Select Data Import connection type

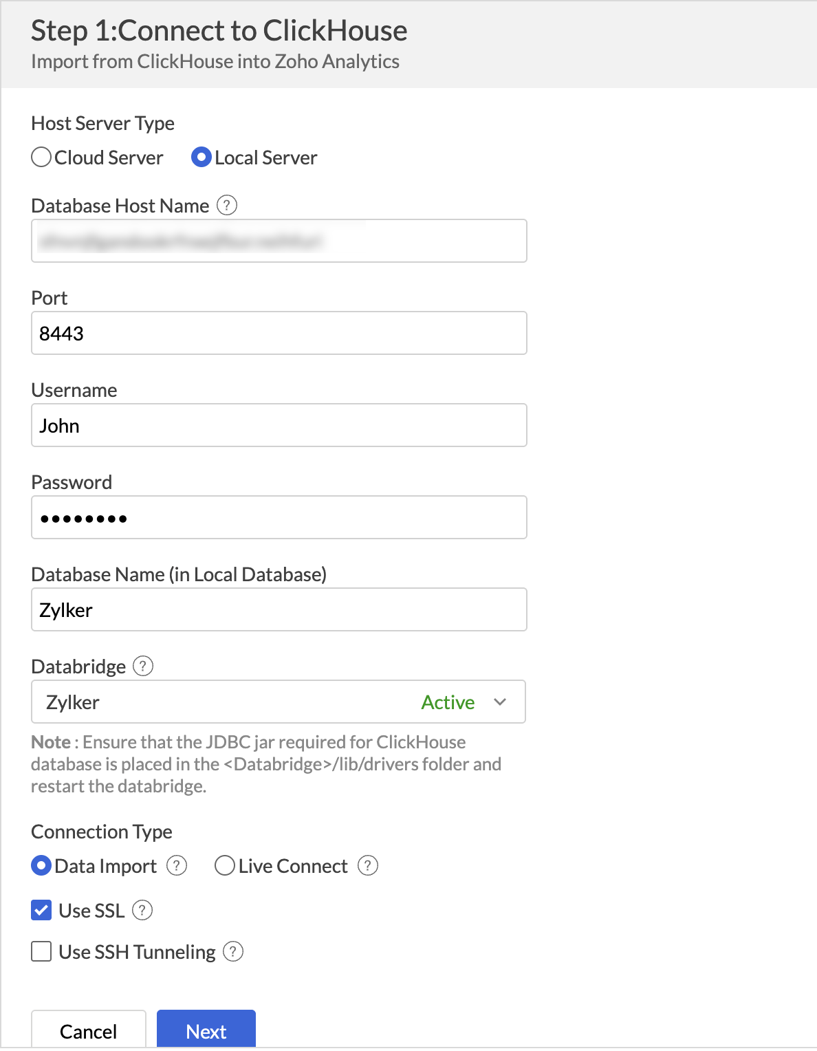click(x=42, y=865)
